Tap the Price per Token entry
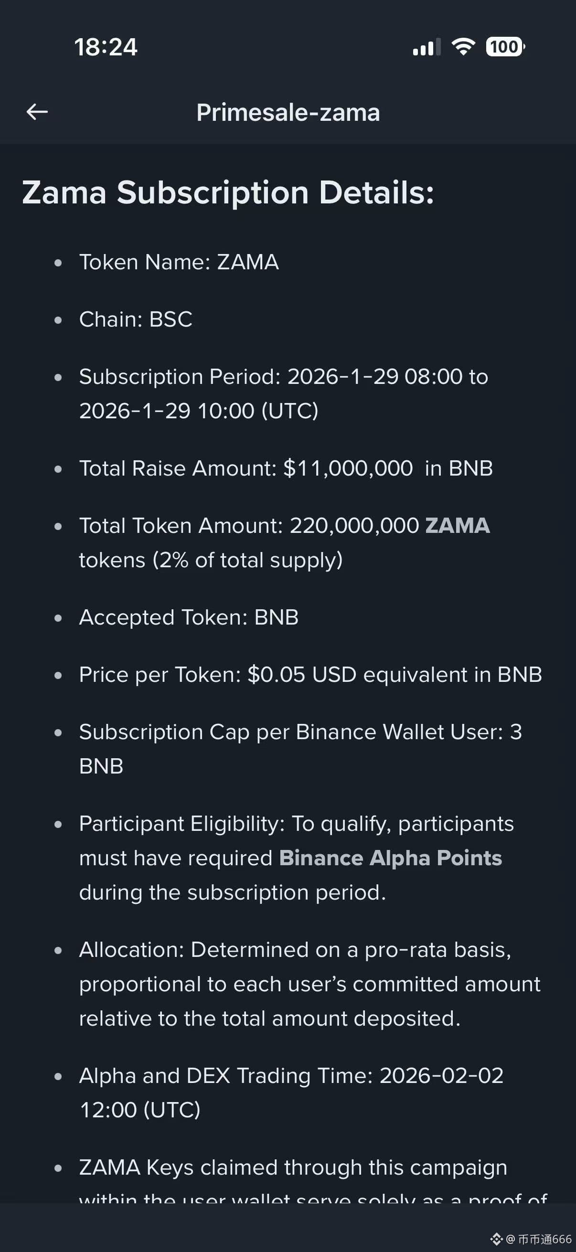The height and width of the screenshot is (1252, 576). (x=310, y=675)
